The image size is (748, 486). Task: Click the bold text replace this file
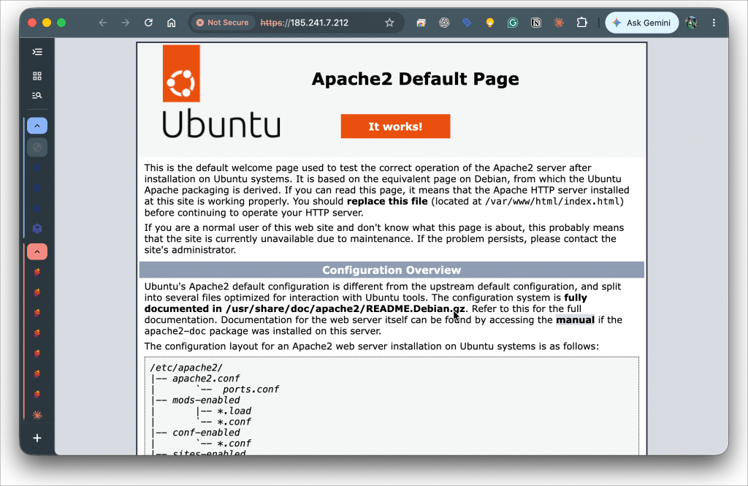point(387,202)
